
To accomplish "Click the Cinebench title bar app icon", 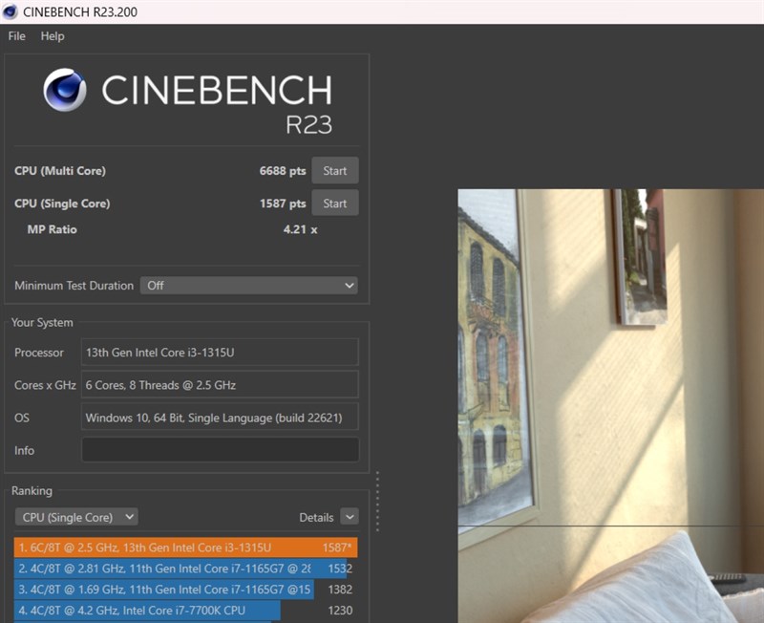I will coord(10,11).
